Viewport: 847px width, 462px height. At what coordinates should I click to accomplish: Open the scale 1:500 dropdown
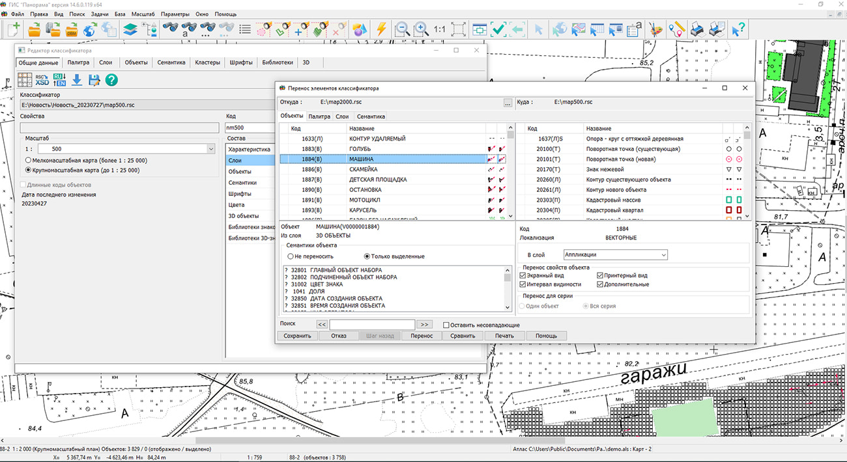tap(210, 149)
